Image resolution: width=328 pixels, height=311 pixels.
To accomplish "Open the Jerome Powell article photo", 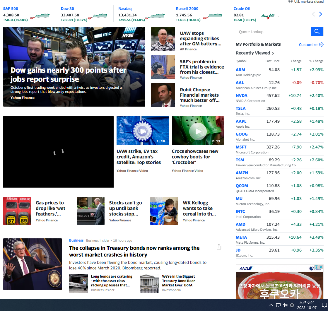I will [33, 264].
